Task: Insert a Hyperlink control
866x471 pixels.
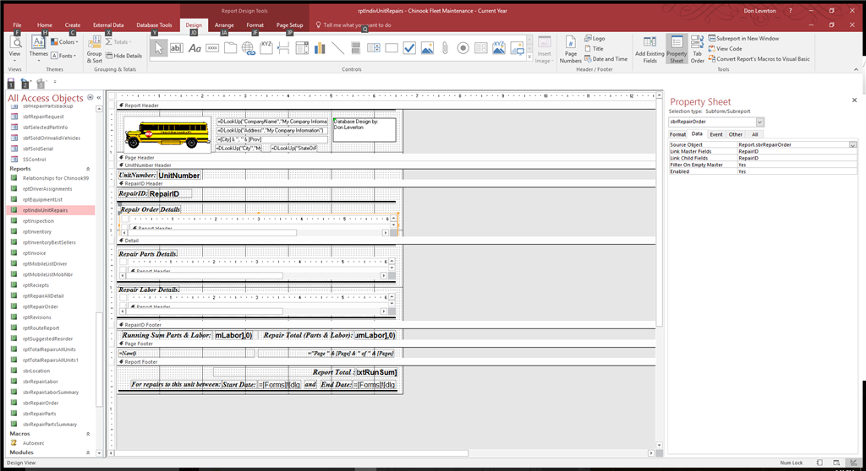Action: (249, 48)
